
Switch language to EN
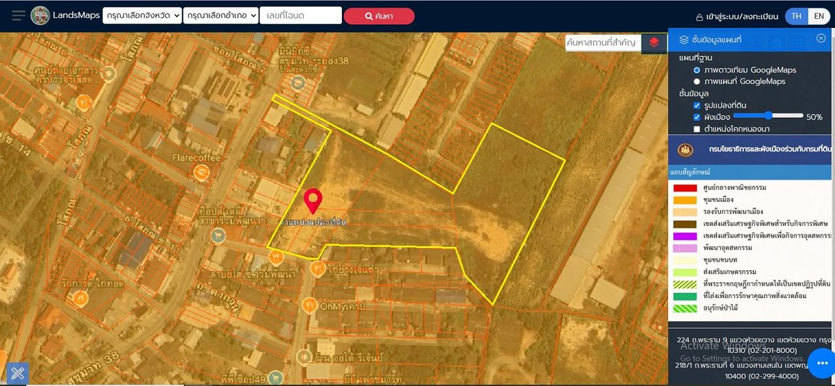(819, 16)
